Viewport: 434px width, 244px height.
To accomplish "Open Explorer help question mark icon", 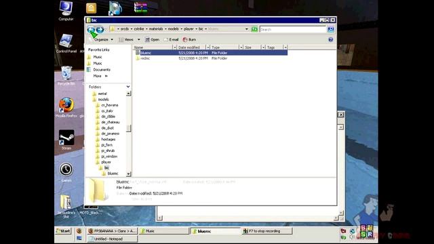I will [330, 39].
